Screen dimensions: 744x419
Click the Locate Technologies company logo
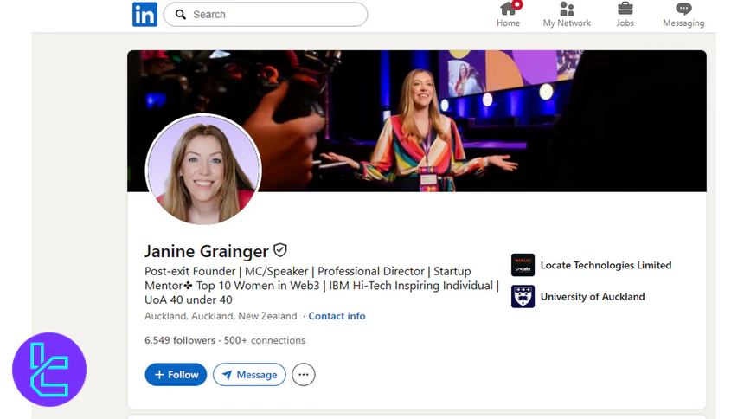[x=523, y=265]
